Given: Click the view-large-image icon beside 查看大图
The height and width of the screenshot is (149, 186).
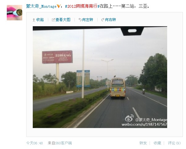Looking at the screenshot, I should [53, 20].
